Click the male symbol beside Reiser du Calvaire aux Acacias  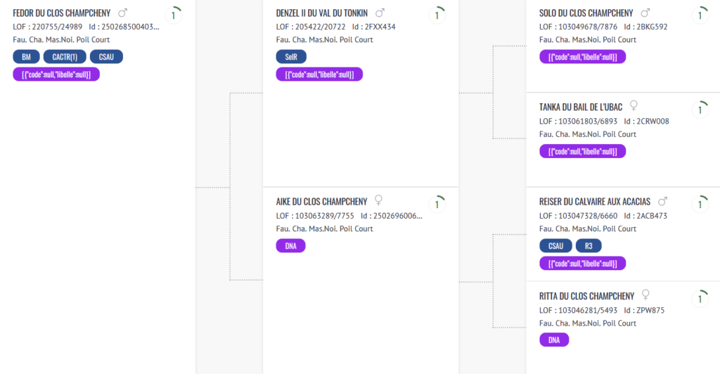pos(662,202)
